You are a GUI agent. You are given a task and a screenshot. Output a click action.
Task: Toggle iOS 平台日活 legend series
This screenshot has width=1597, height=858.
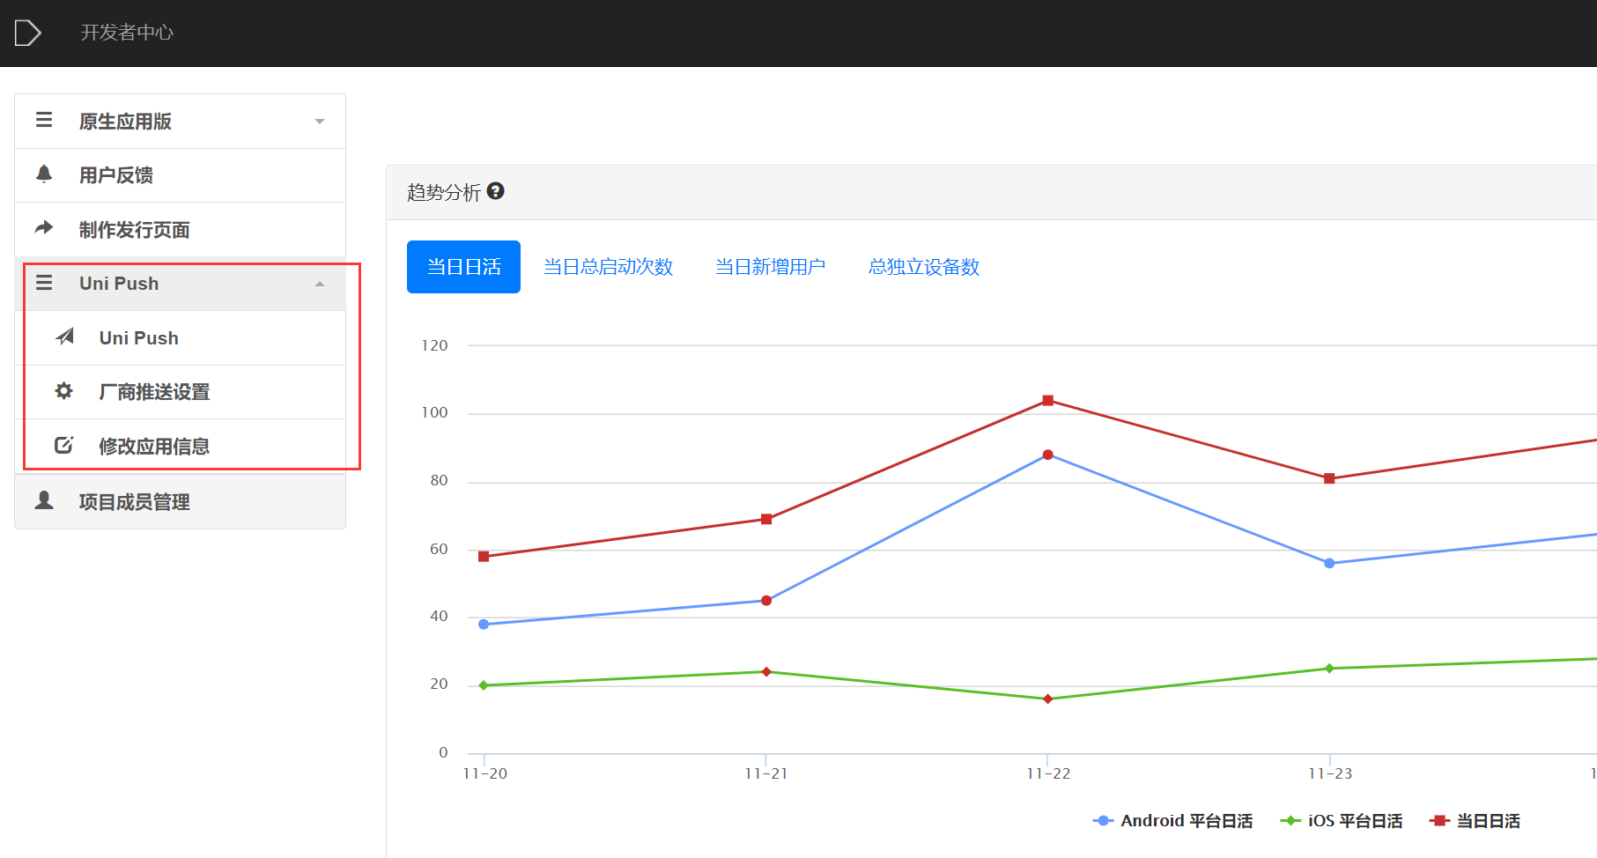(x=1341, y=821)
